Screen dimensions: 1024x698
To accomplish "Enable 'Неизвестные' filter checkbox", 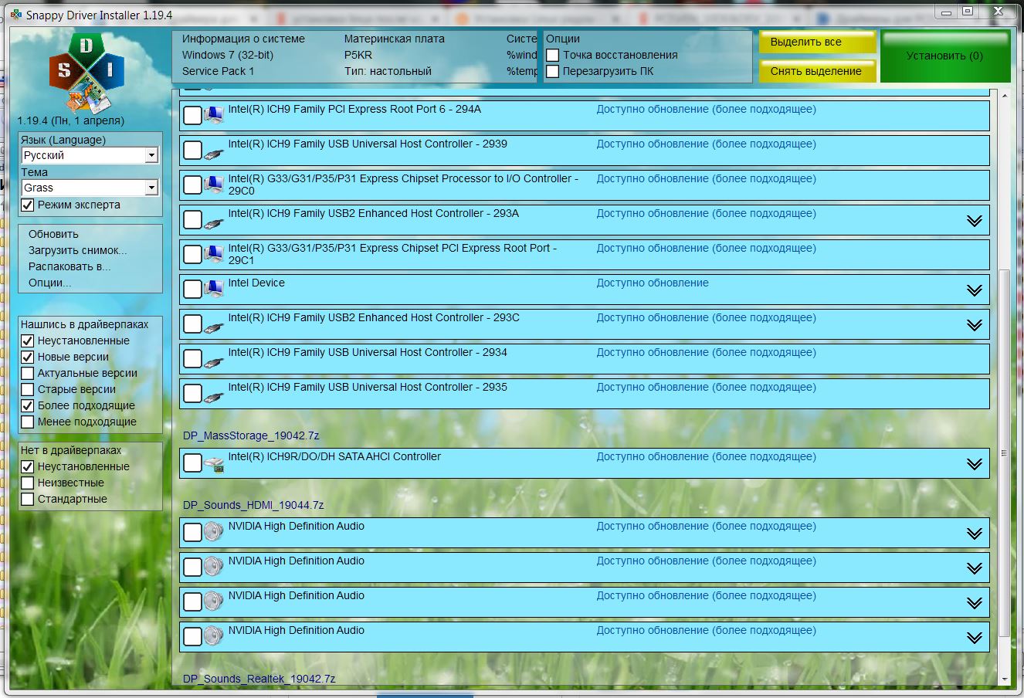I will [28, 483].
